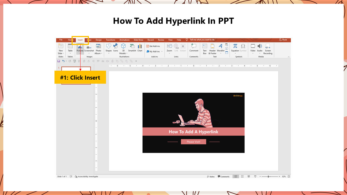Click the zoom slider handle
Screen dimensions: 347x195
click(x=269, y=177)
